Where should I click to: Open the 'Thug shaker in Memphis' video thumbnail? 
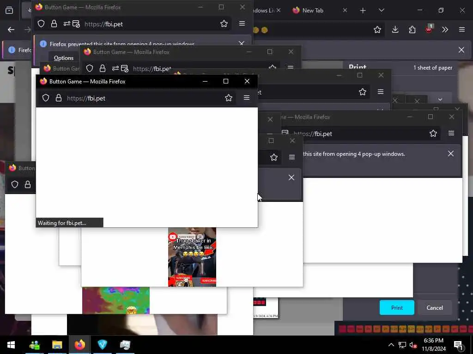click(192, 257)
